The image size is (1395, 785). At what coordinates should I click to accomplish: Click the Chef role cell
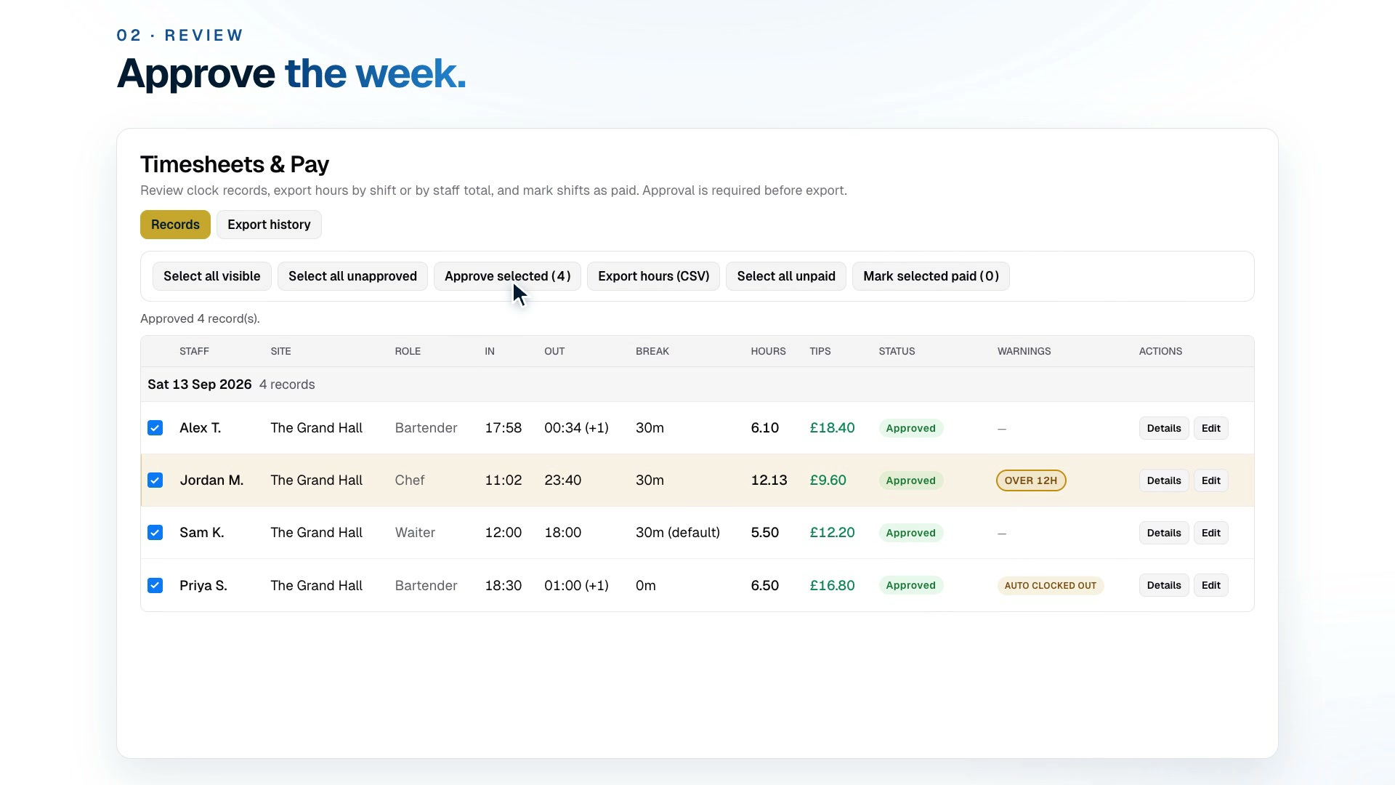tap(409, 480)
